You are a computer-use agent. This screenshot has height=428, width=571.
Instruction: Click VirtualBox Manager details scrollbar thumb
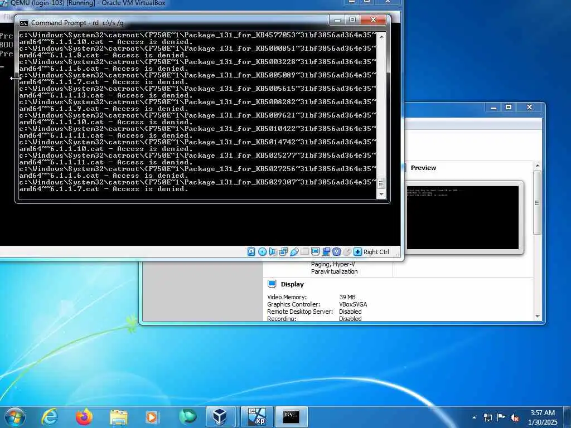(537, 203)
